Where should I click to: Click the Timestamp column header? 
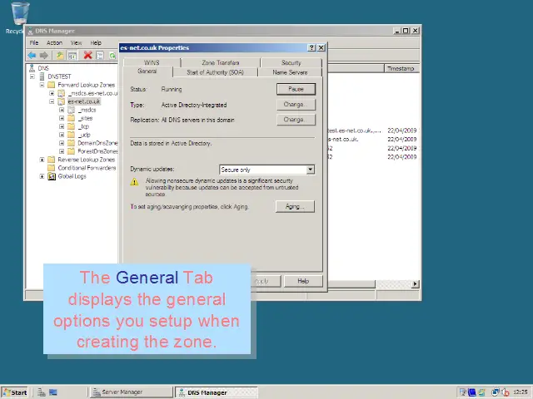[401, 68]
